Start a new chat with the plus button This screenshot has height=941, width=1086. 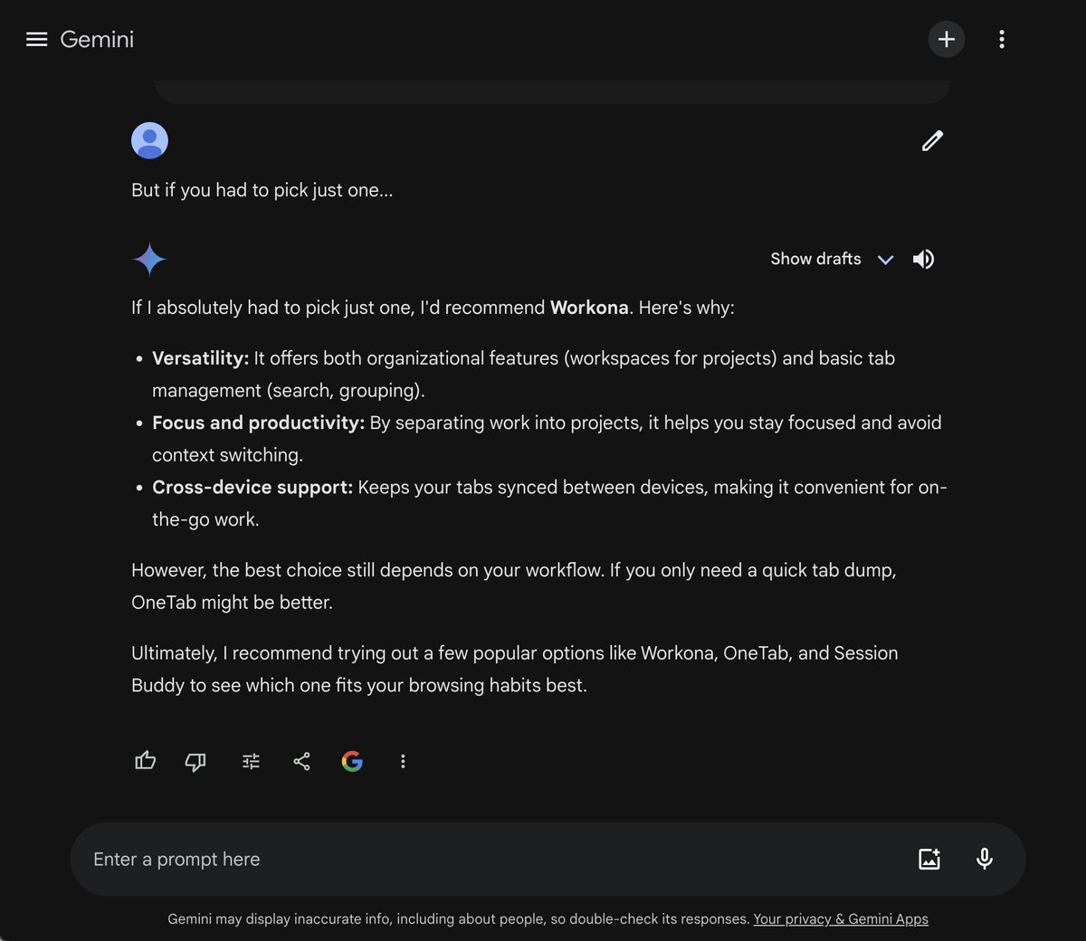point(946,39)
